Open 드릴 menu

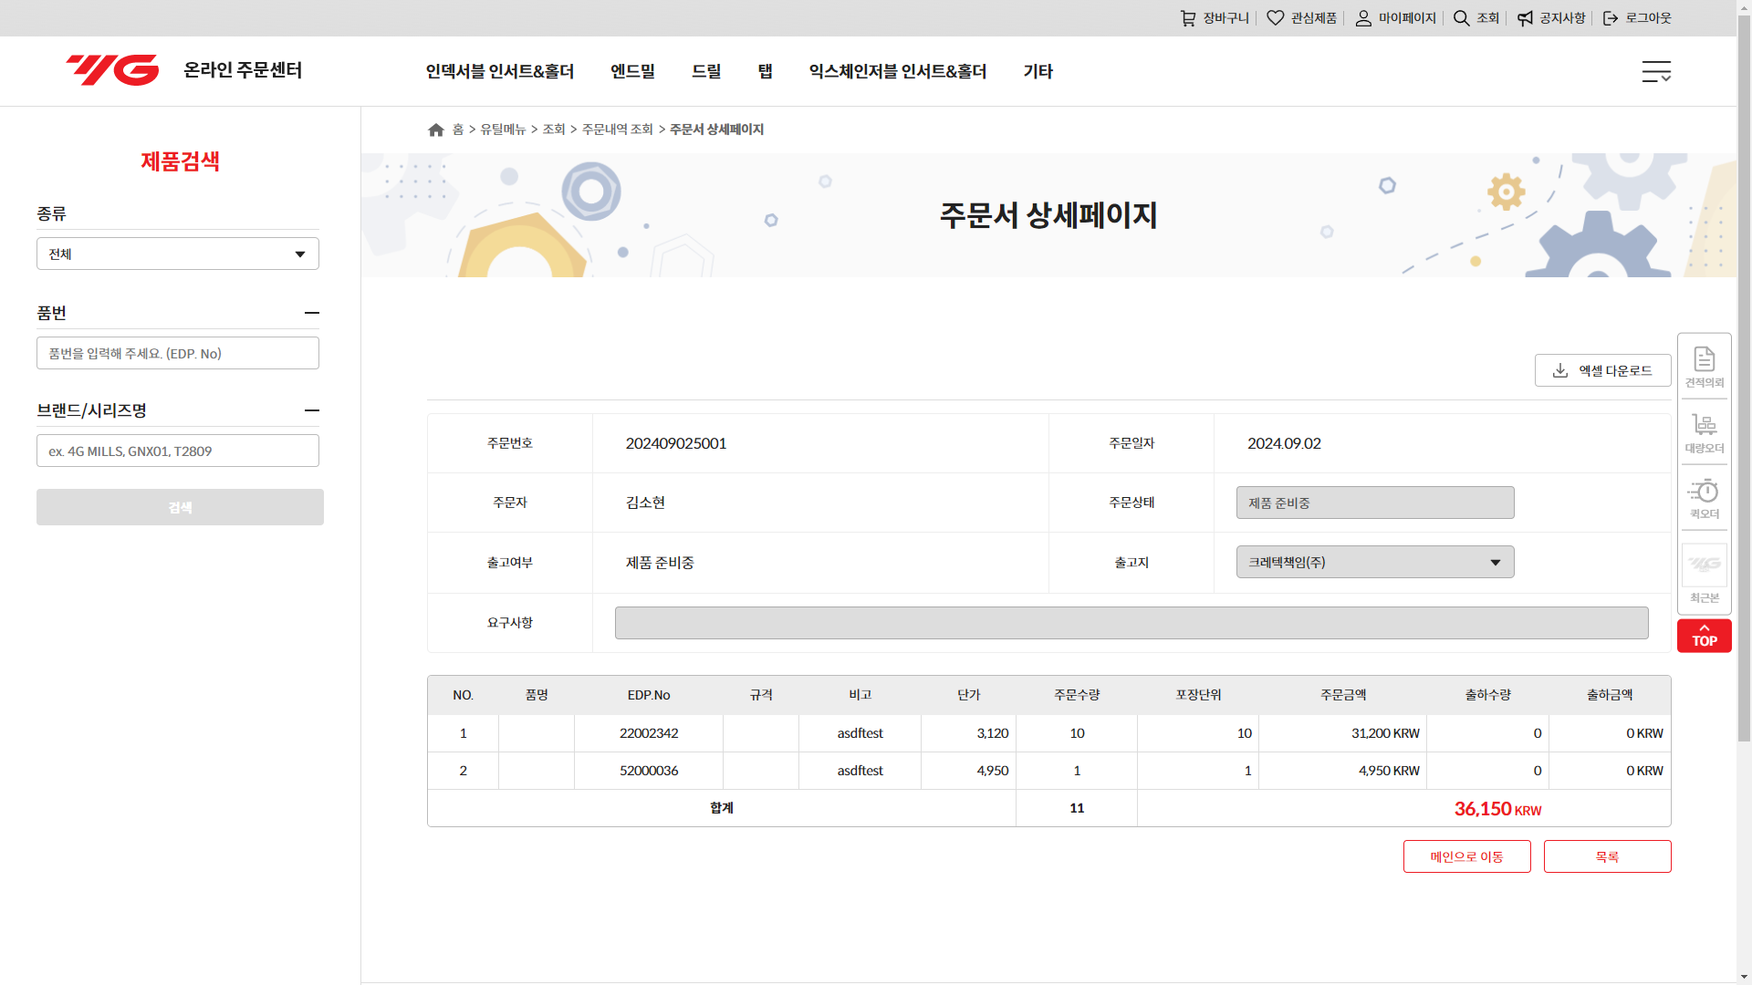705,71
